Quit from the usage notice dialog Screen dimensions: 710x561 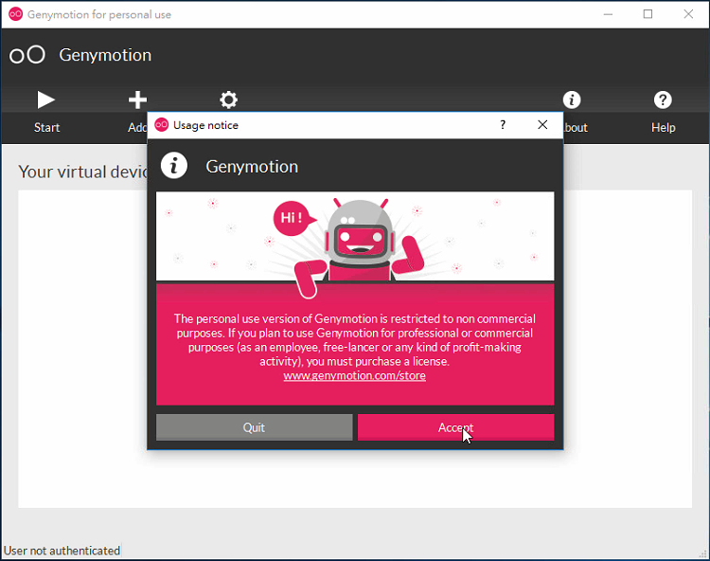pyautogui.click(x=254, y=427)
